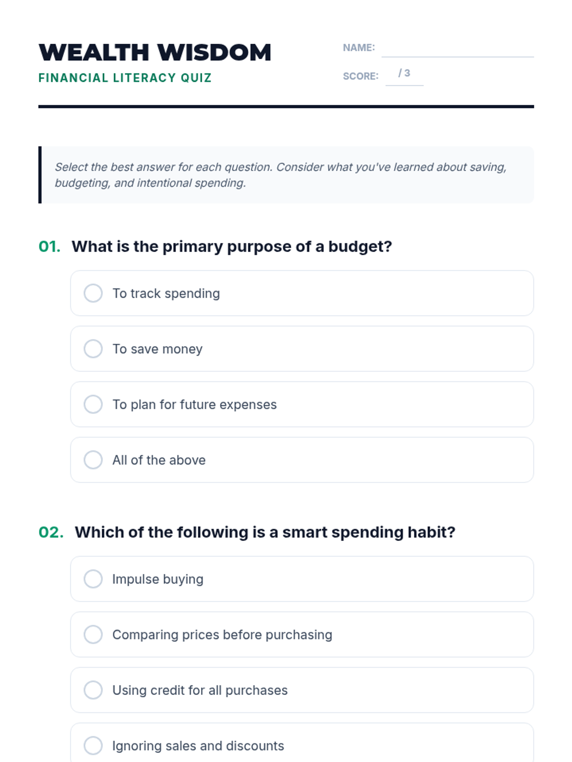
Task: Click the 'To track spending' answer card
Action: (x=302, y=293)
